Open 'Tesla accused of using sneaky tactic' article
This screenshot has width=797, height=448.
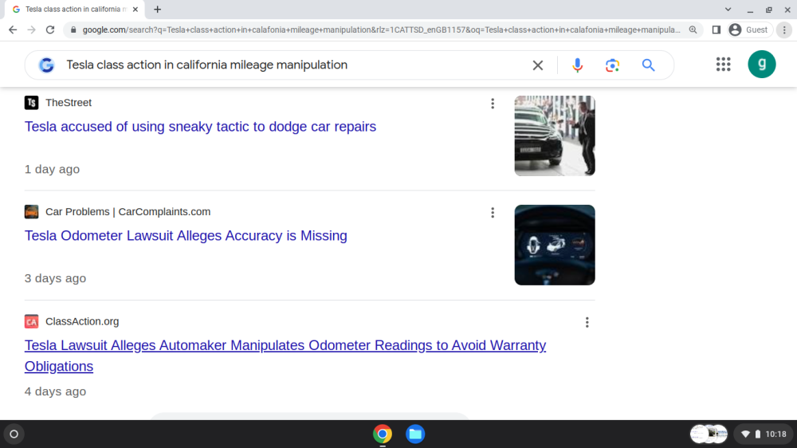click(200, 127)
